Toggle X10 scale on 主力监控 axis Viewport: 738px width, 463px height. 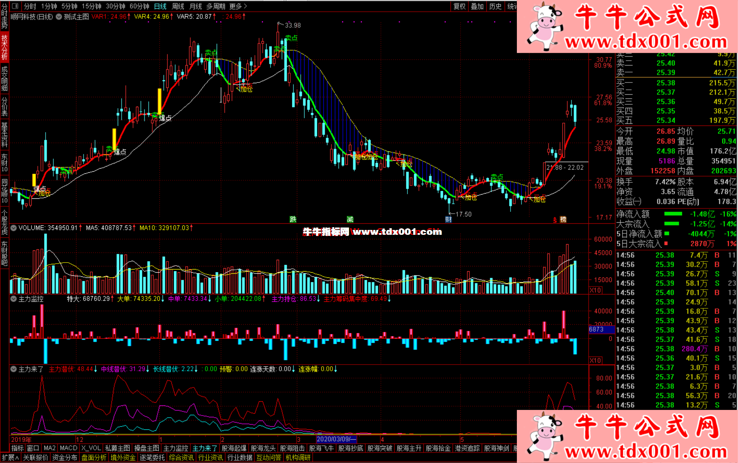click(x=596, y=360)
